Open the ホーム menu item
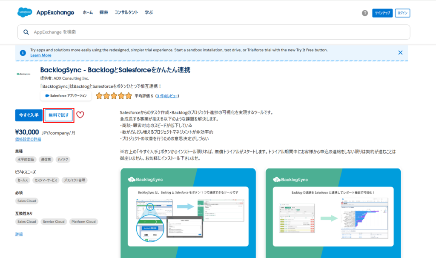The width and height of the screenshot is (436, 258). coord(88,12)
